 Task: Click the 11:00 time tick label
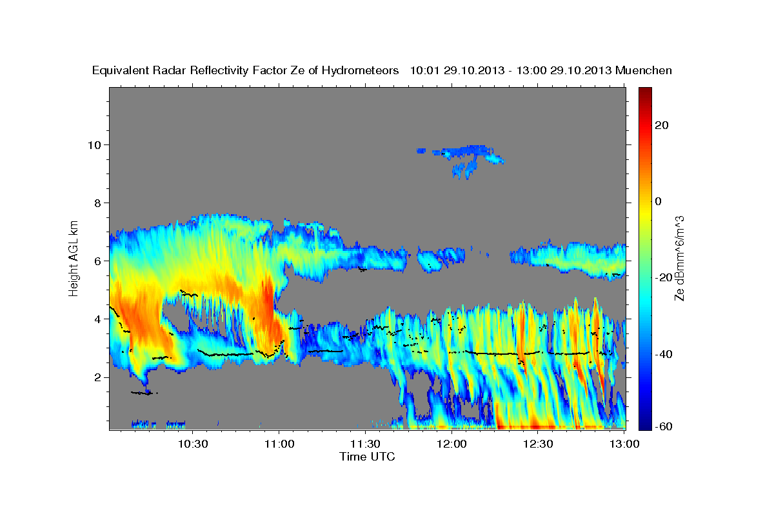pos(279,444)
